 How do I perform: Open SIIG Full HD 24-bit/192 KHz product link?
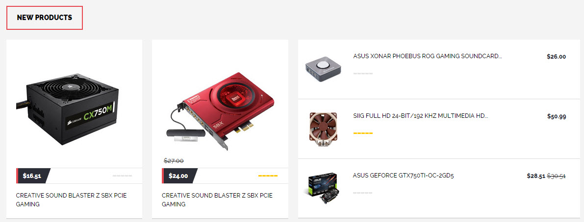click(421, 116)
